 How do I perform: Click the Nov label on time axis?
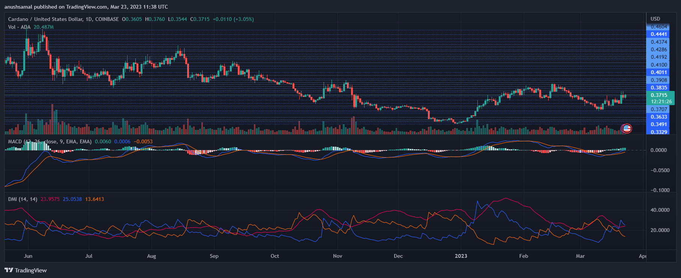pyautogui.click(x=337, y=256)
